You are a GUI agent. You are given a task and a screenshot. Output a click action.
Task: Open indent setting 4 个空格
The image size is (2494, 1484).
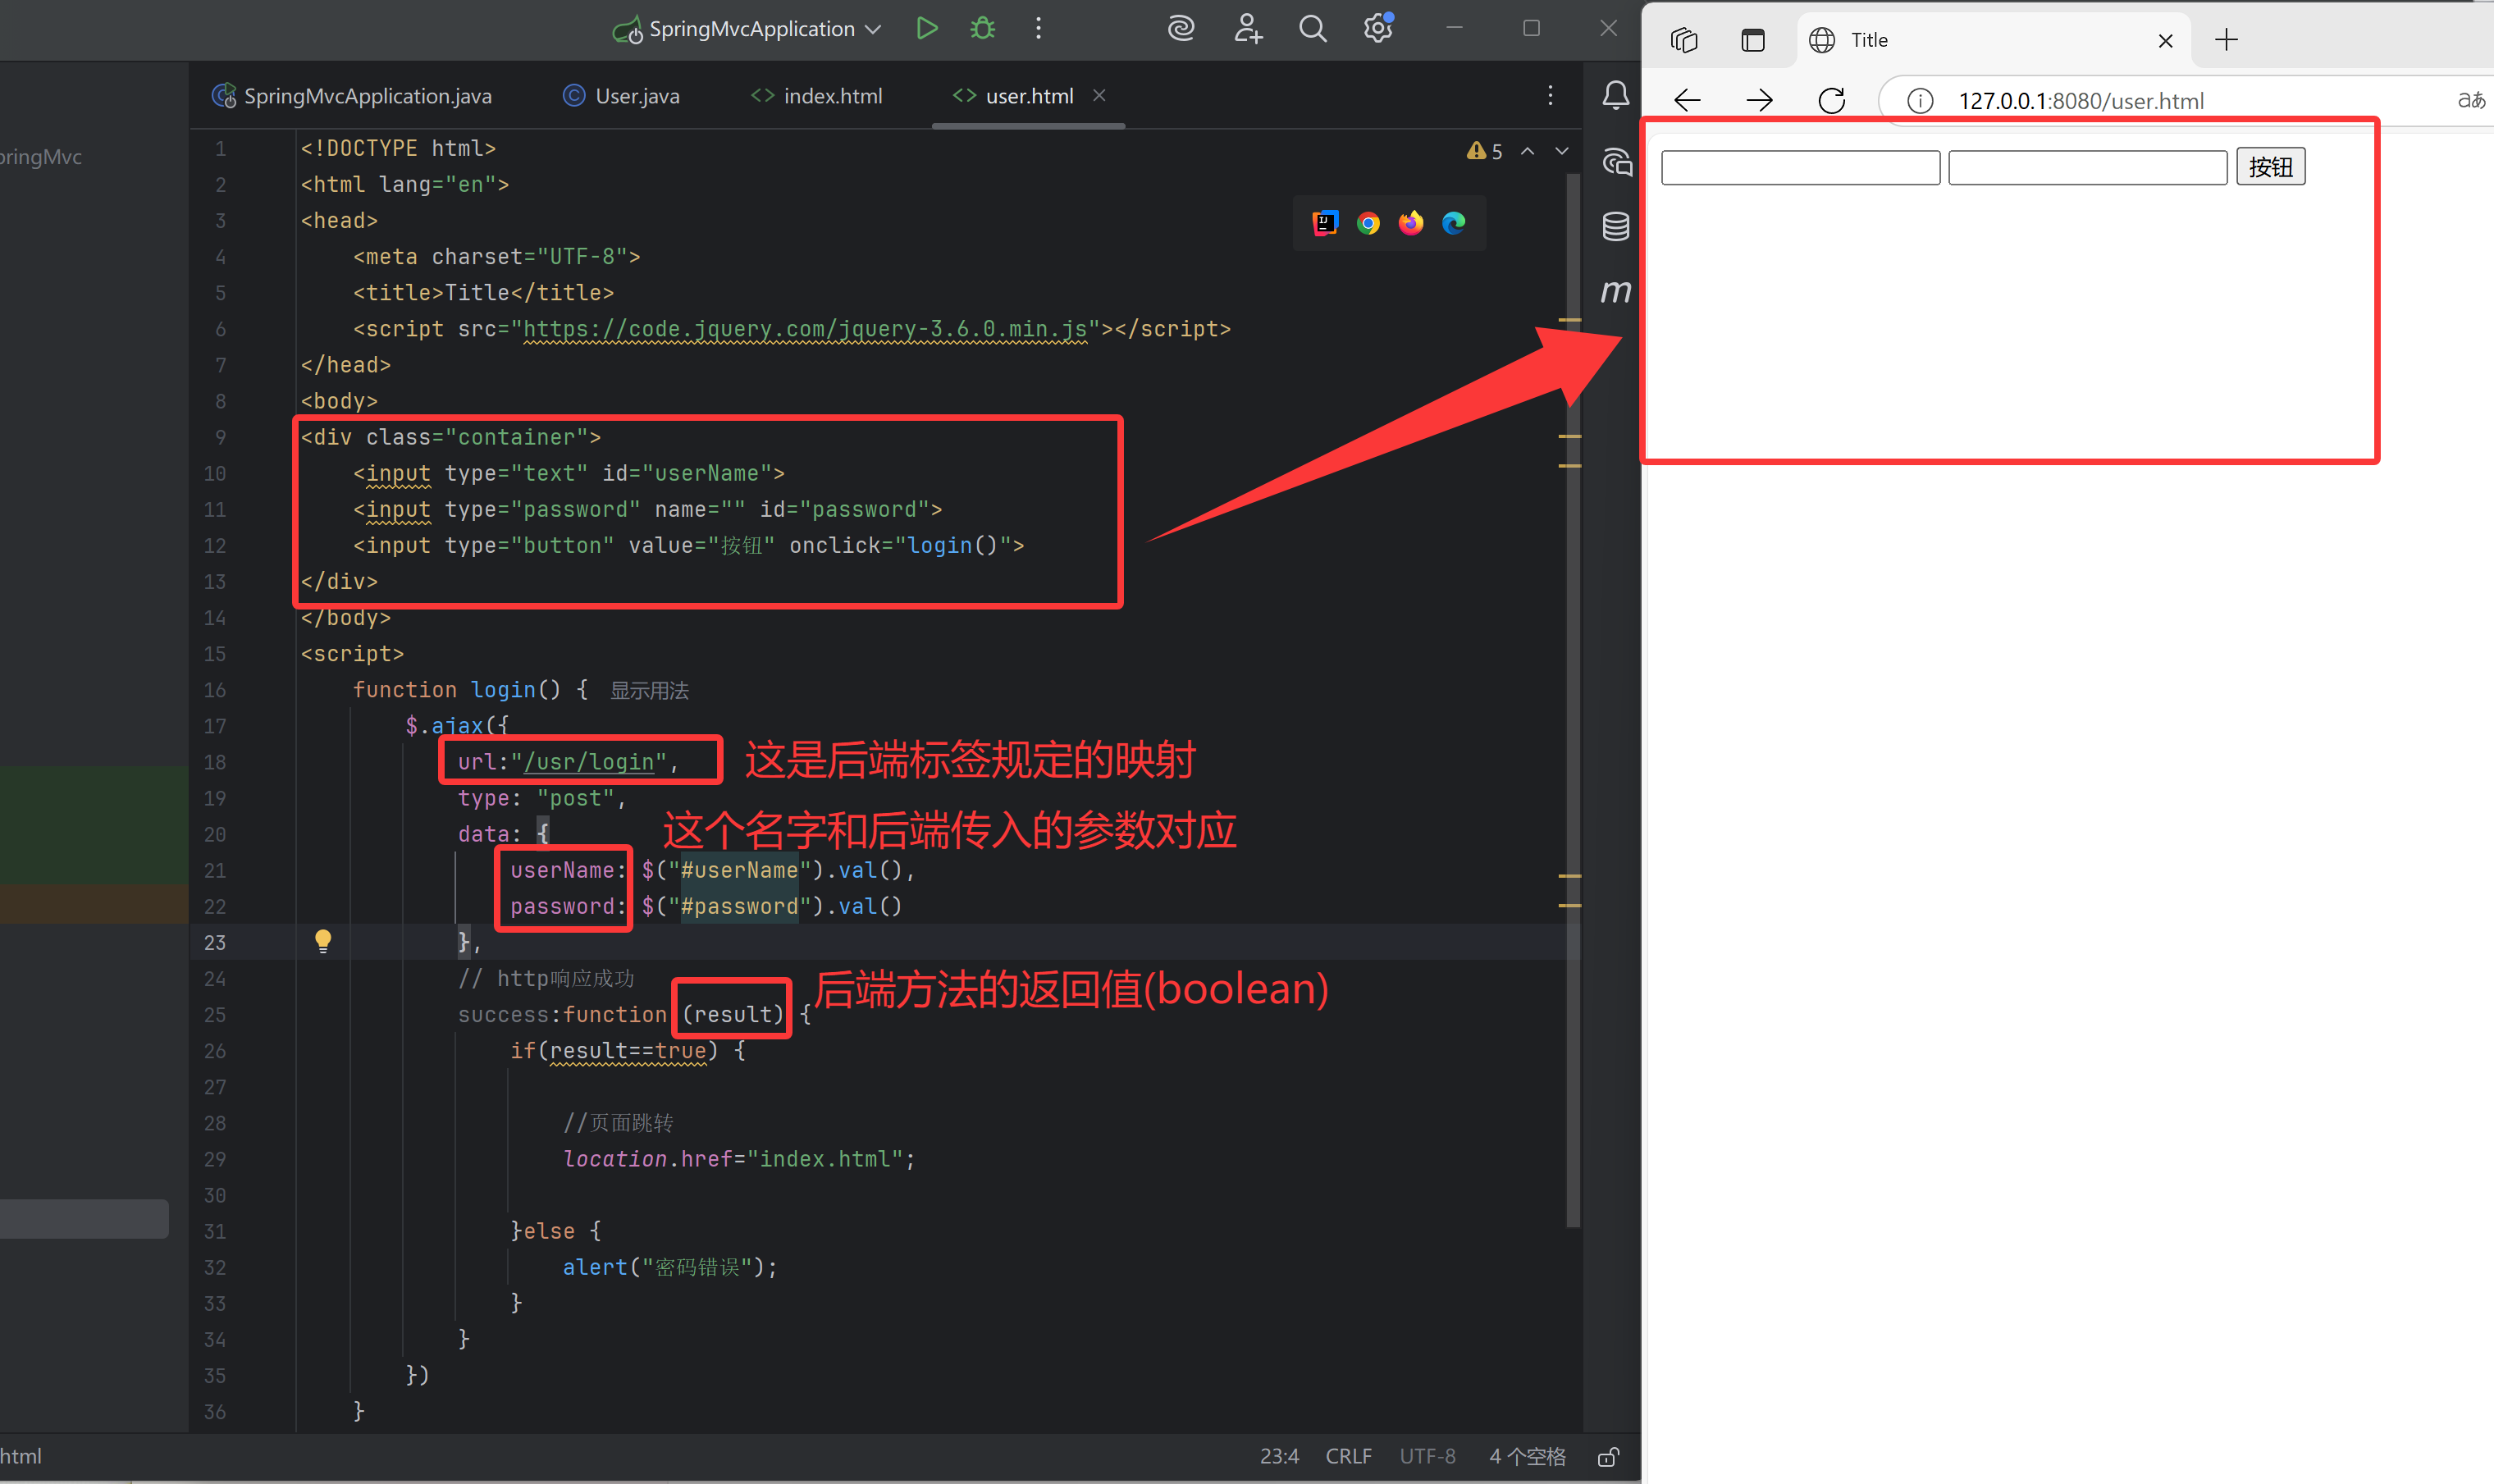(1527, 1456)
